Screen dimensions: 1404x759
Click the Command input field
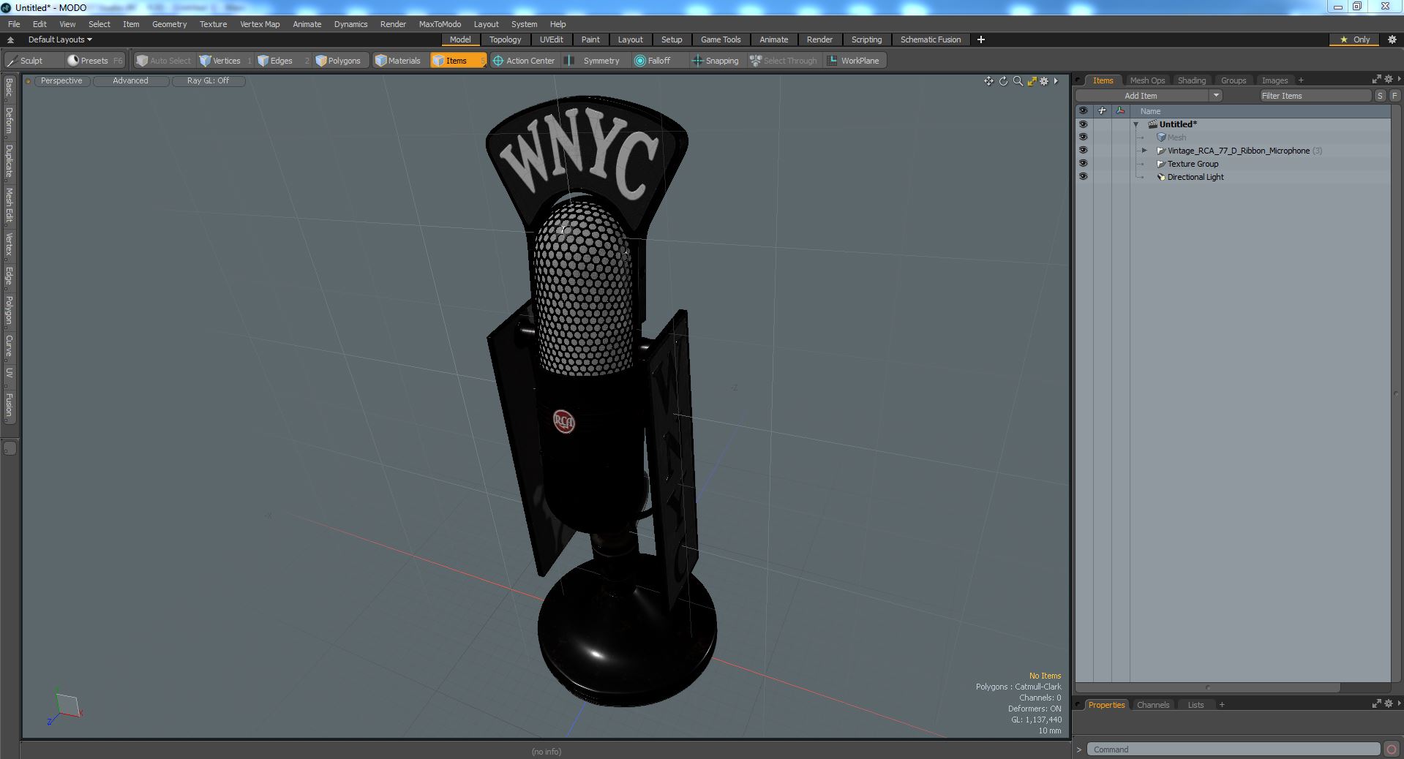point(1233,749)
